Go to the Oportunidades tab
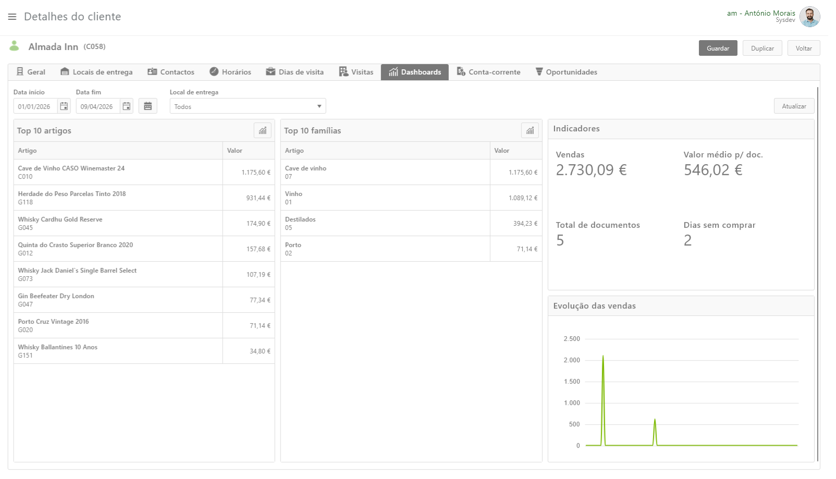Image resolution: width=836 pixels, height=479 pixels. coord(567,72)
